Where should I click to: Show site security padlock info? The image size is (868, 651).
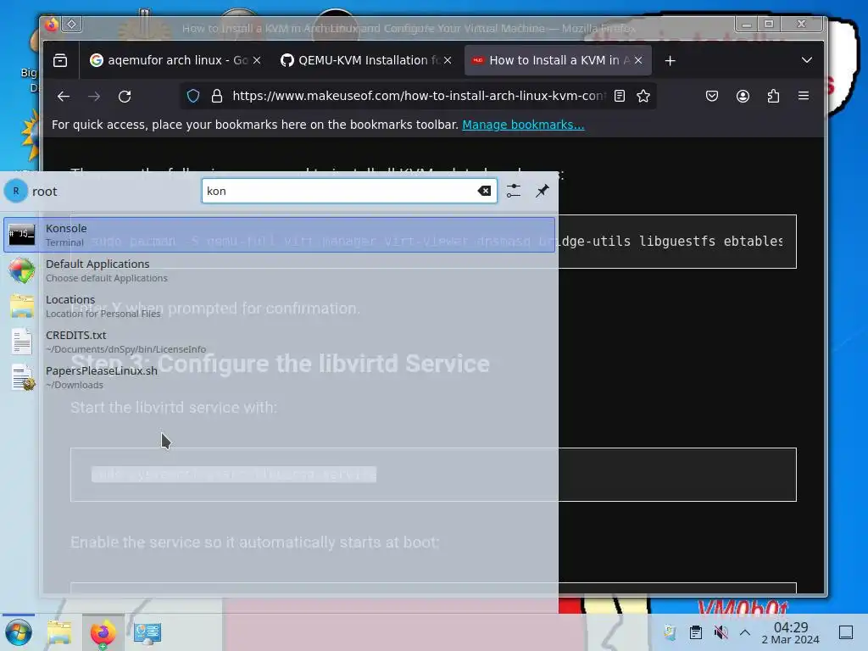coord(217,97)
